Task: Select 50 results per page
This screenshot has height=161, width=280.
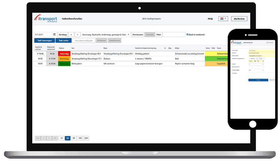Action: click(x=74, y=138)
